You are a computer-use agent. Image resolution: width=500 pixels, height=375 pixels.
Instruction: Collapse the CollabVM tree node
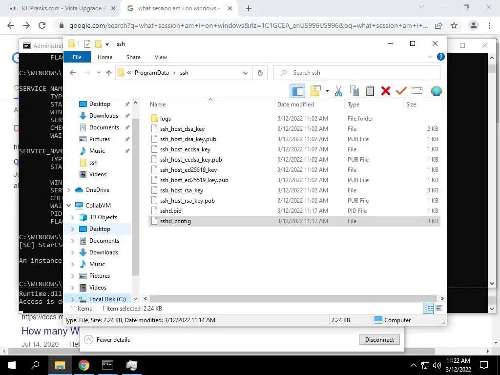68,206
